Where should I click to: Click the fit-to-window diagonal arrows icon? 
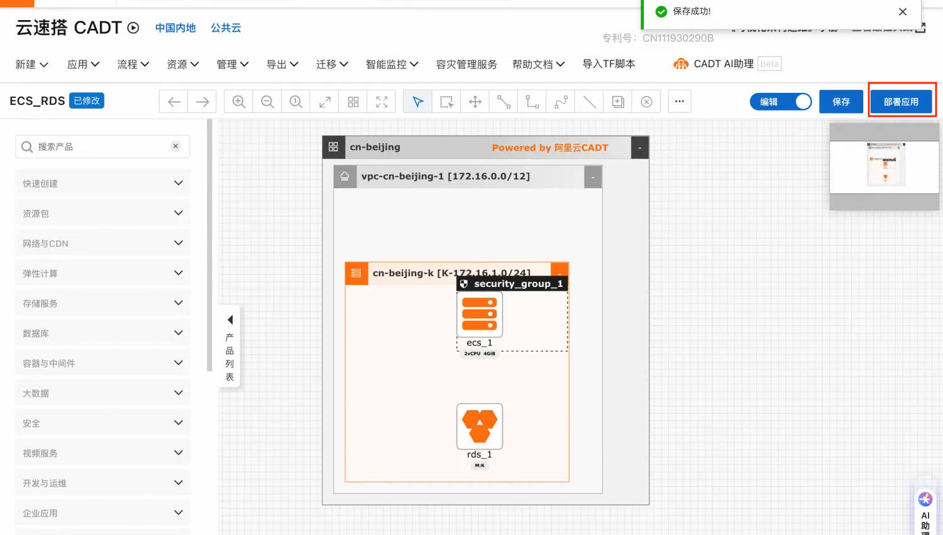point(325,102)
